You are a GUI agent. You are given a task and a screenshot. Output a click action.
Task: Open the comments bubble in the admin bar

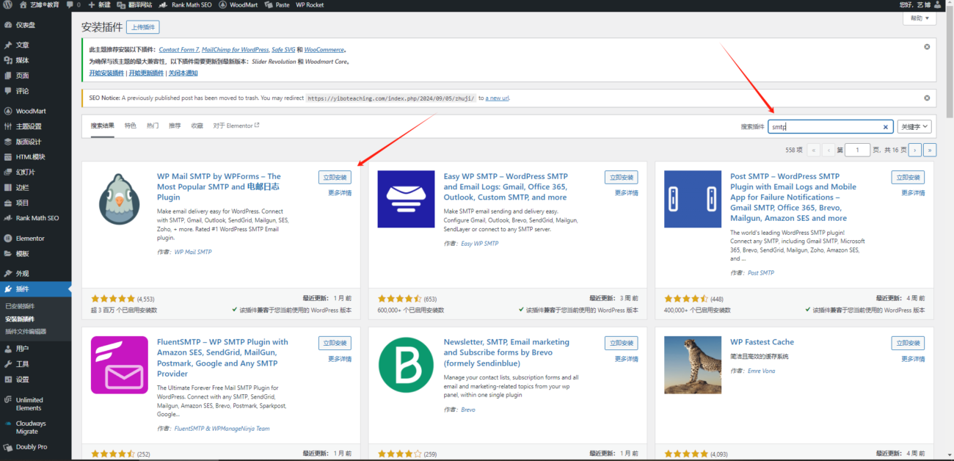point(73,4)
